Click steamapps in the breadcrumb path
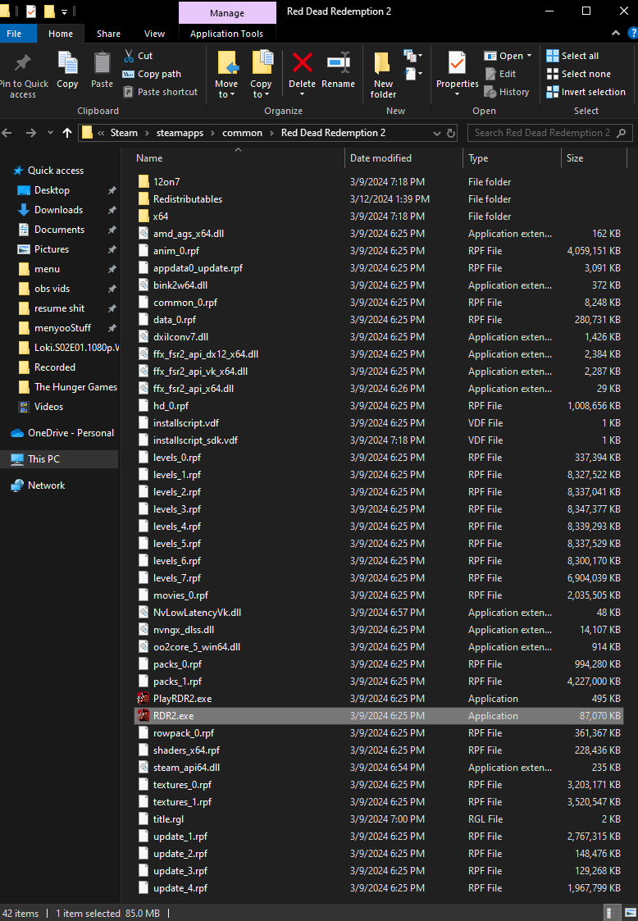This screenshot has height=921, width=638. click(x=180, y=133)
